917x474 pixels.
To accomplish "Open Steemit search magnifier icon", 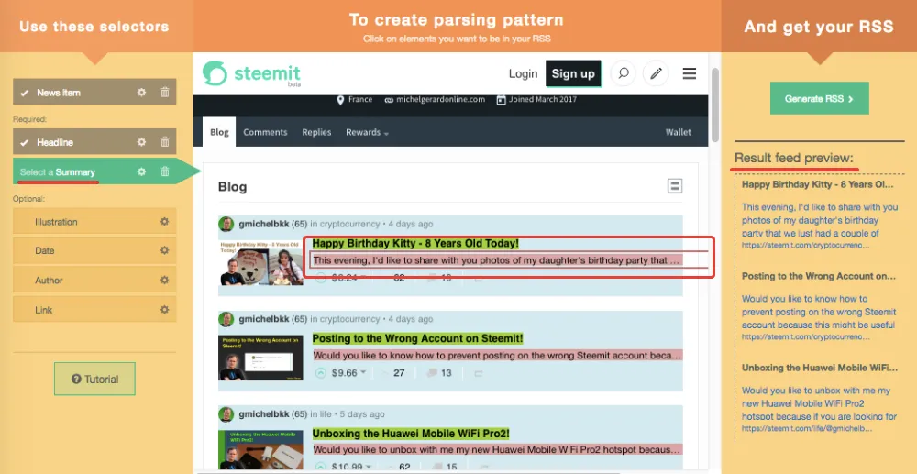I will 624,73.
